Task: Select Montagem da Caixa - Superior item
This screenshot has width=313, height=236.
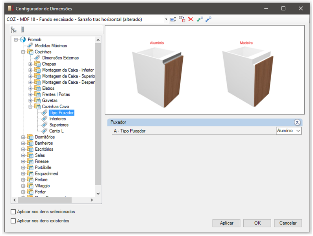Action: [x=69, y=76]
